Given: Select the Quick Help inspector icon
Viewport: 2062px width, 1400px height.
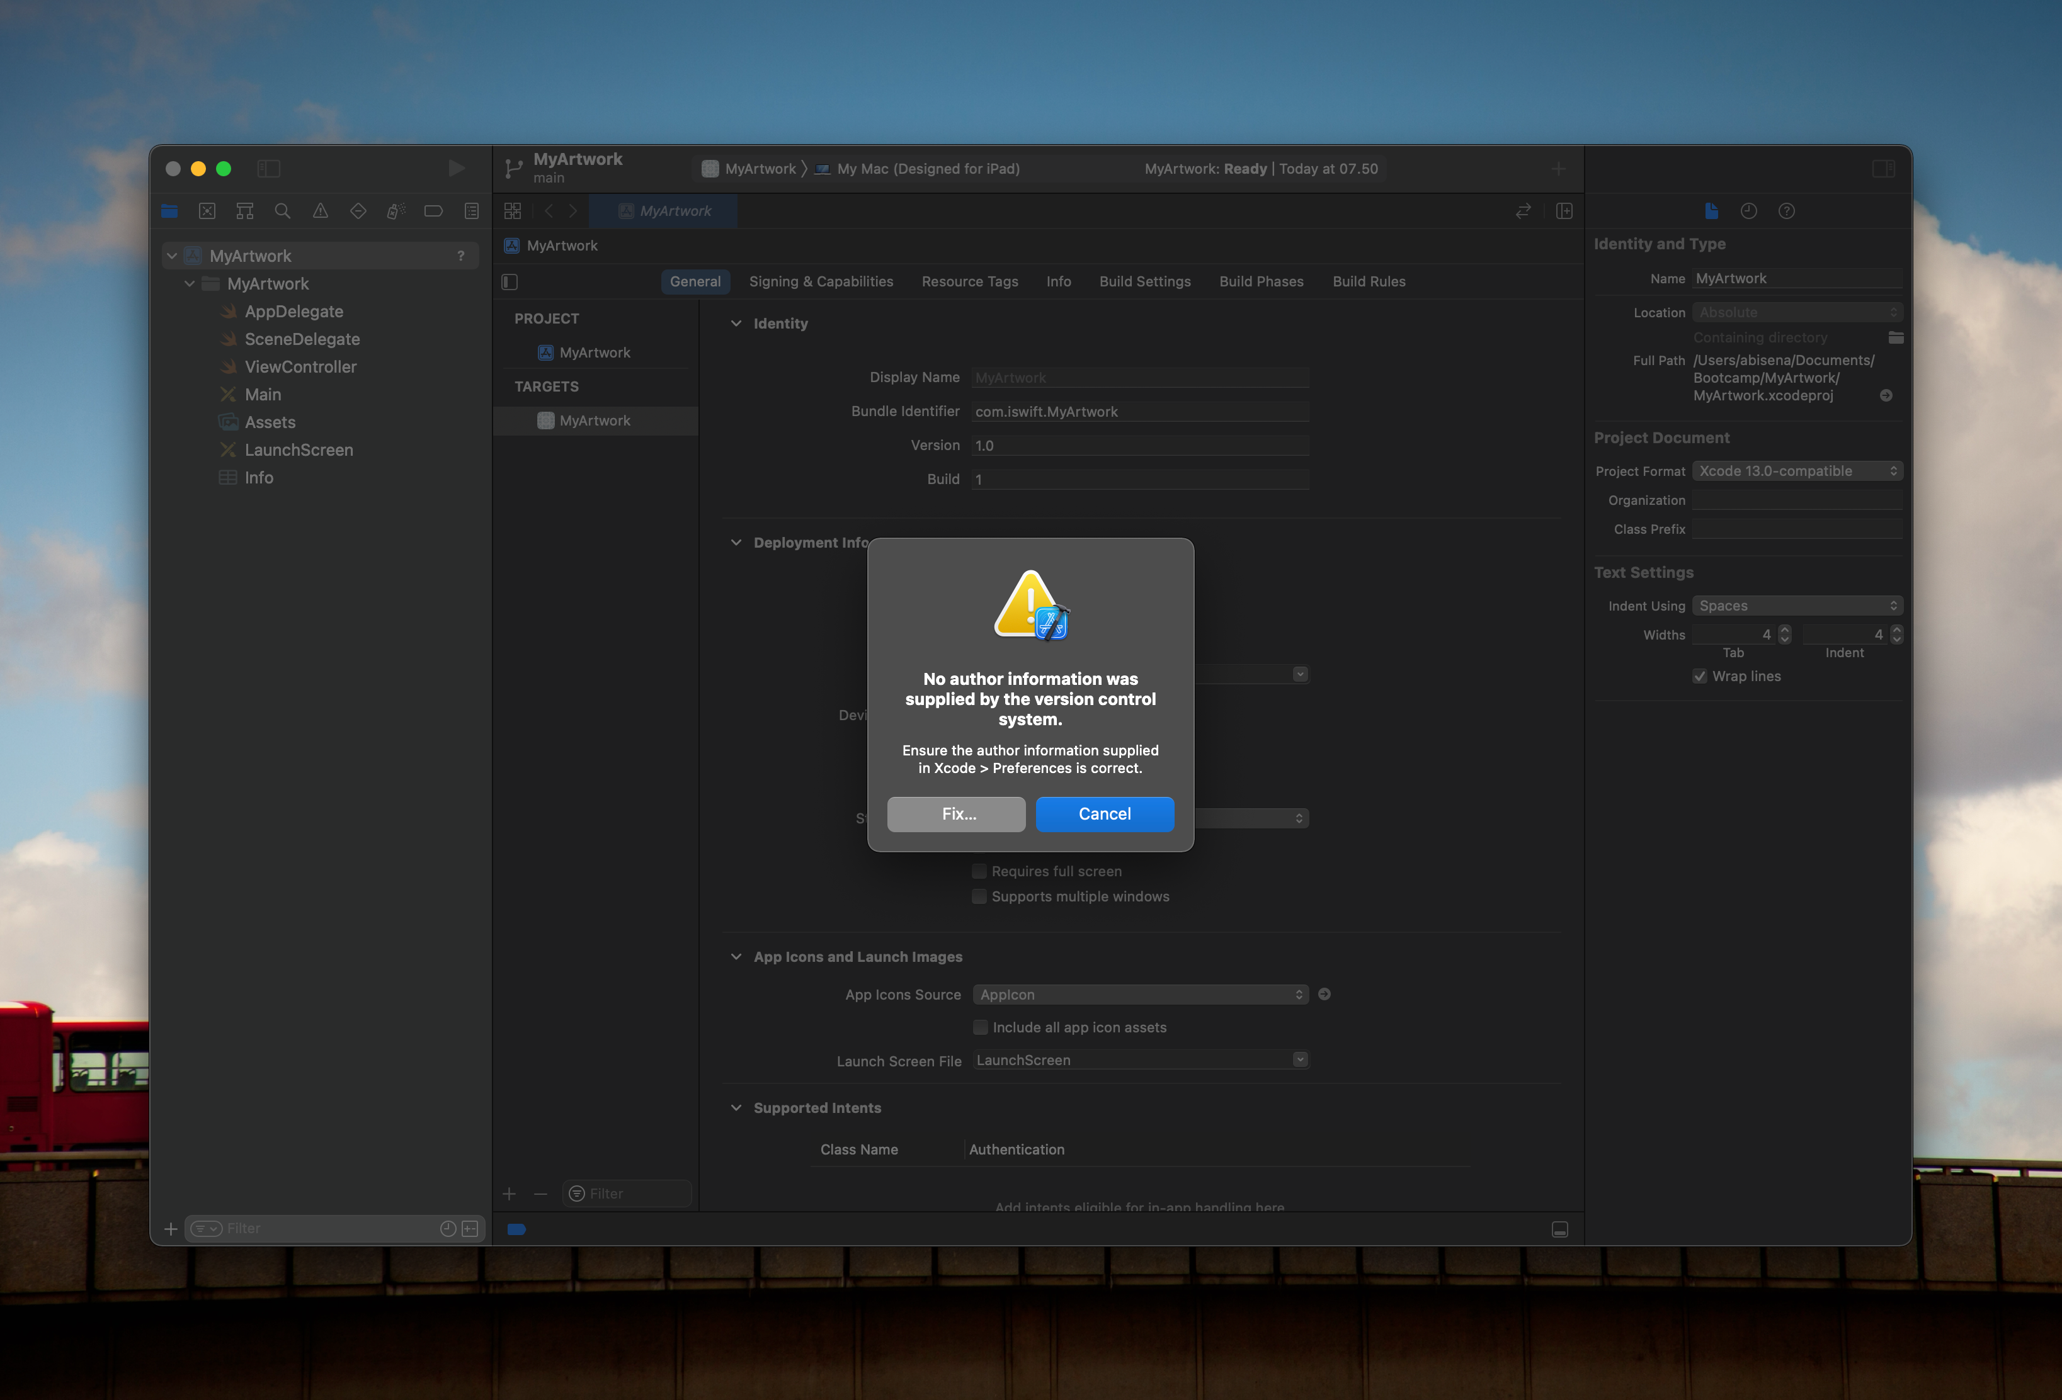Looking at the screenshot, I should (1787, 211).
